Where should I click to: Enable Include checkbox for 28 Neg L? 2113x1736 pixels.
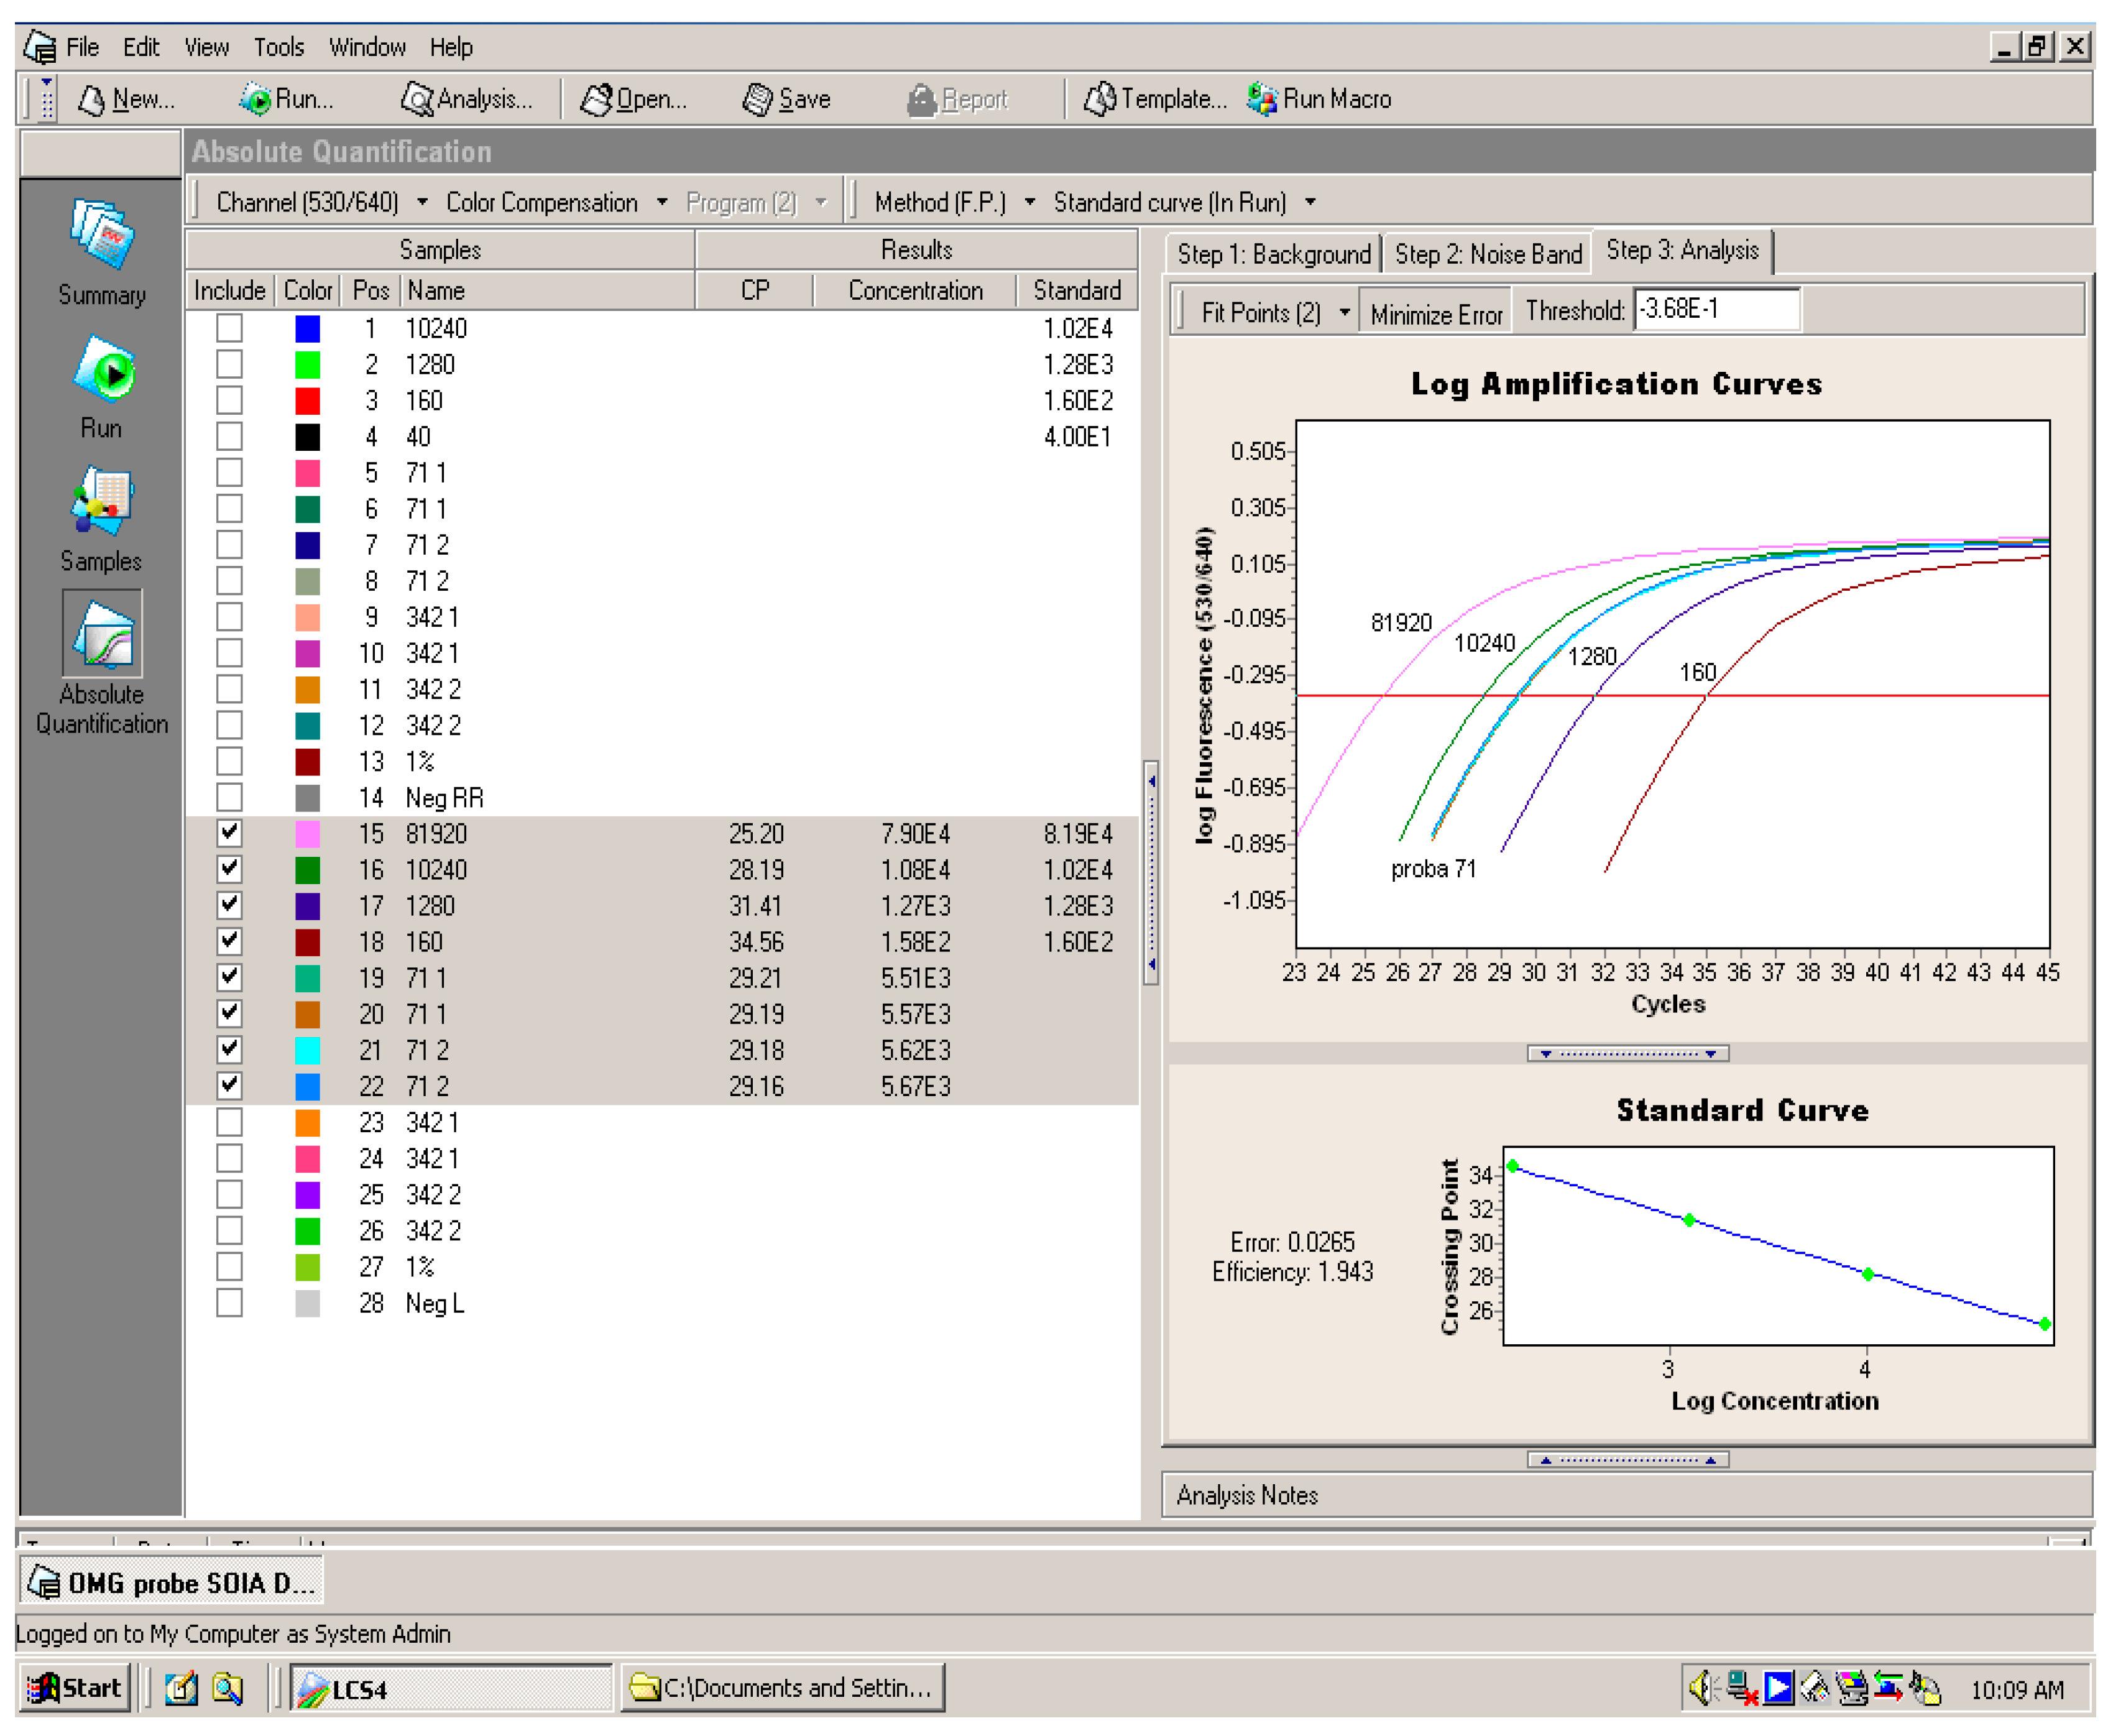click(229, 1302)
